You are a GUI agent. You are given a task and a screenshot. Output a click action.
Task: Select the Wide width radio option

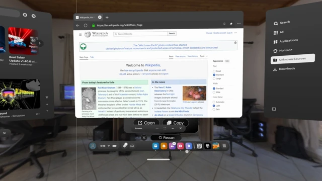point(214,93)
